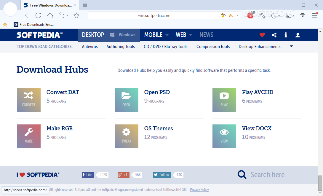Image resolution: width=323 pixels, height=196 pixels.
Task: Open the Play AVCHD hub link
Action: (x=258, y=92)
